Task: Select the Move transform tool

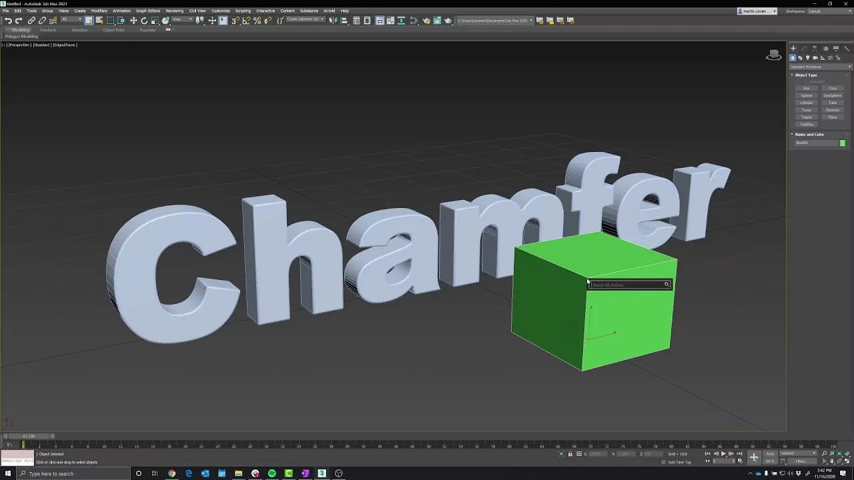Action: 133,21
